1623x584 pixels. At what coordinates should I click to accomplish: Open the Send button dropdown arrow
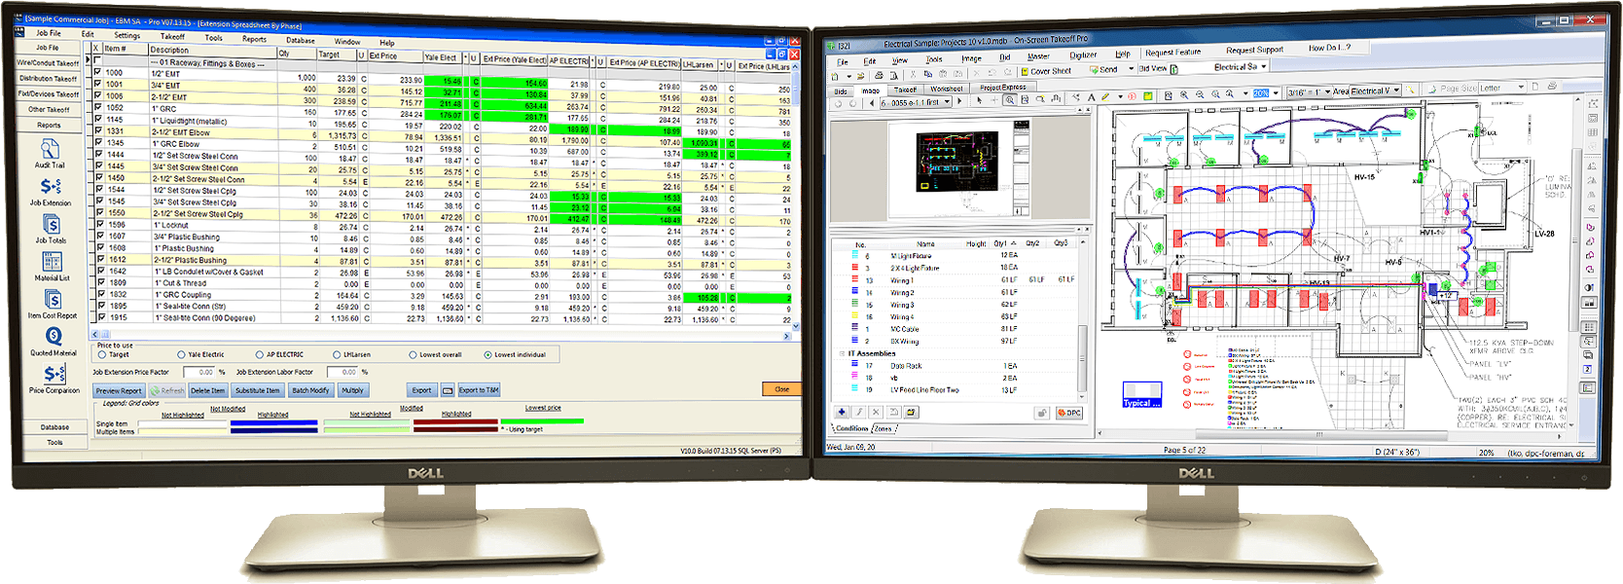tap(1131, 69)
